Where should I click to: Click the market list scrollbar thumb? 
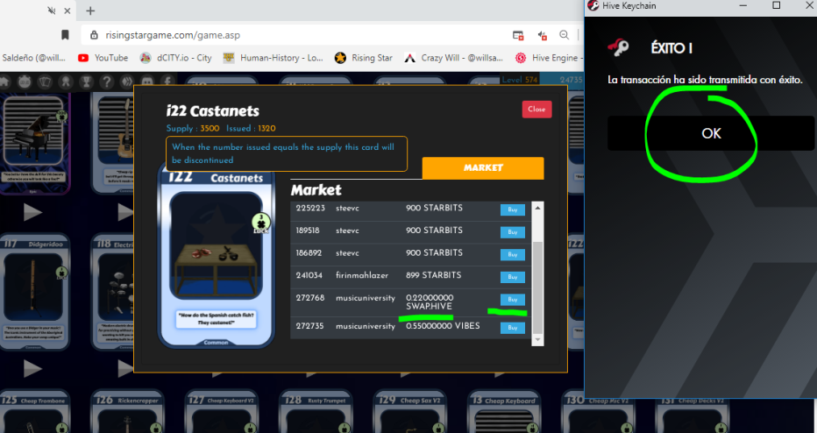pos(537,287)
